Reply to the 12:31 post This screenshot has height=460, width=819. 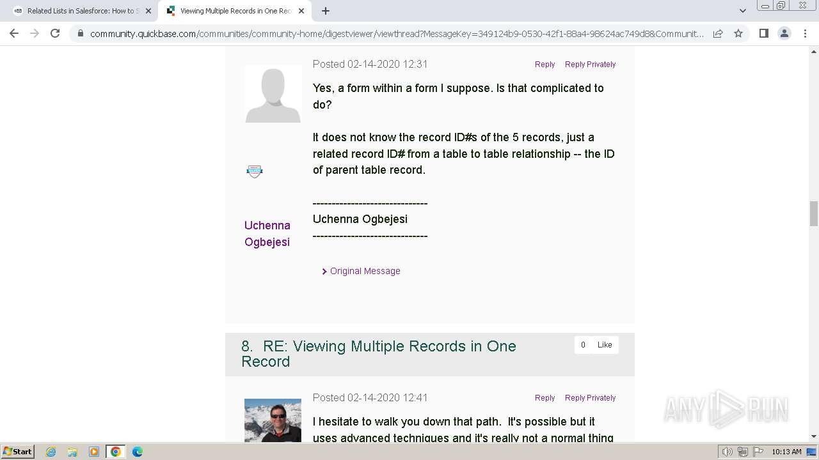[545, 65]
